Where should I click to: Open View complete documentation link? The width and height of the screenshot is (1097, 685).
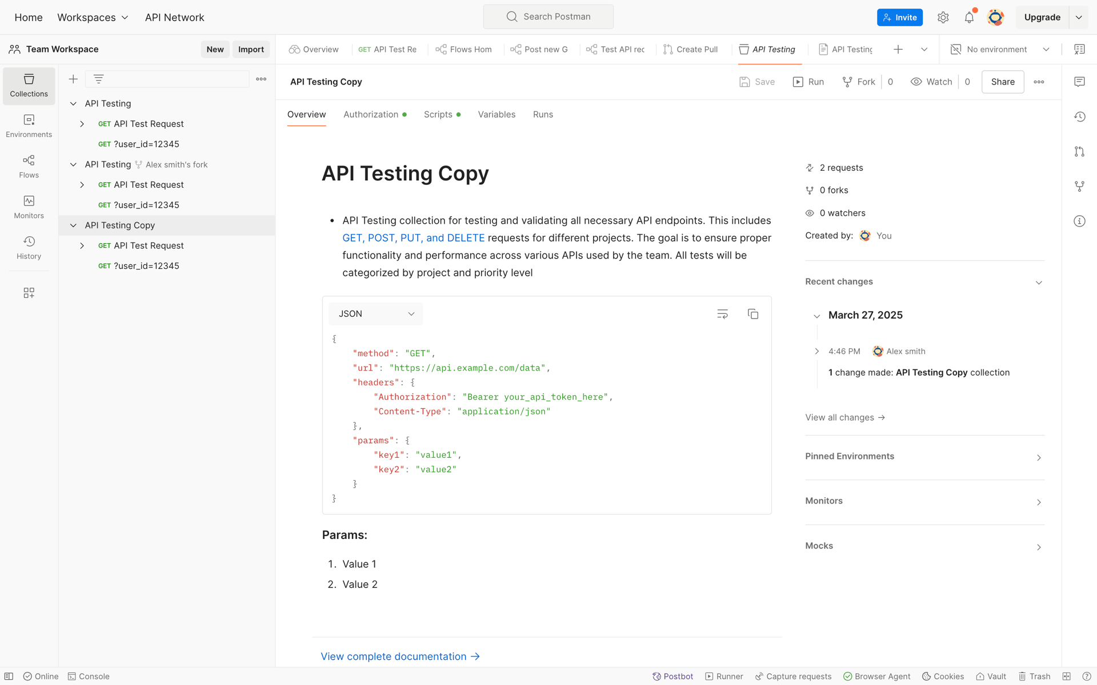click(x=400, y=657)
